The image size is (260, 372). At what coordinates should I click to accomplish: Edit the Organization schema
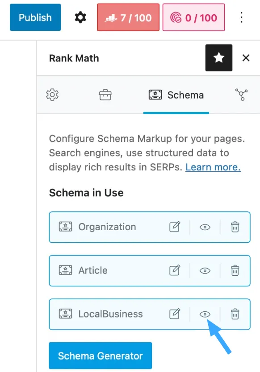click(175, 227)
